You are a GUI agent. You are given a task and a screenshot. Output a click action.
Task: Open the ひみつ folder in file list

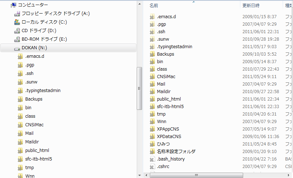pyautogui.click(x=163, y=144)
